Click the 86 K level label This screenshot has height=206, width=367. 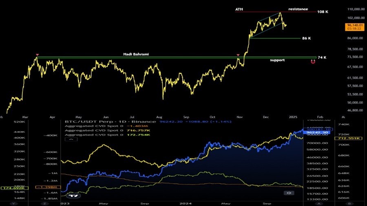point(306,38)
